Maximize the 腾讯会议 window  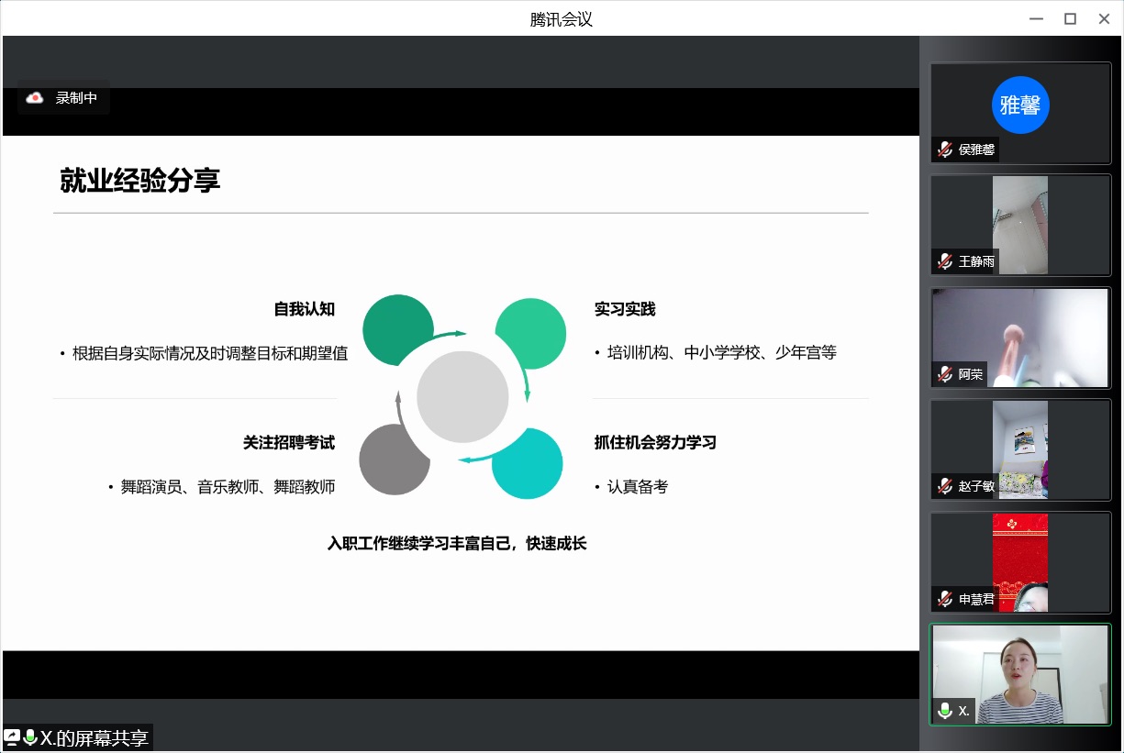pos(1070,18)
